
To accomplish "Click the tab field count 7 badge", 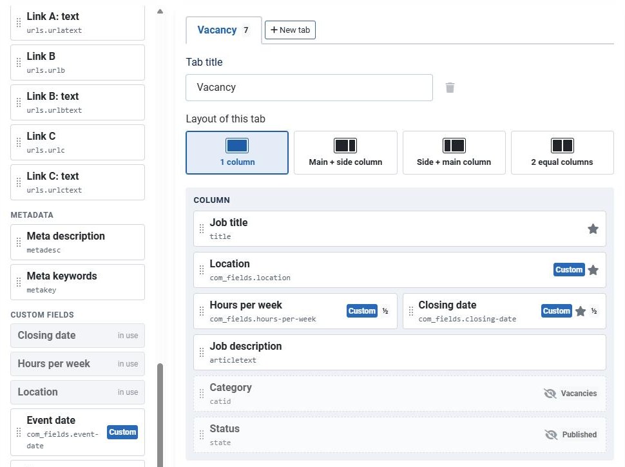I will pyautogui.click(x=246, y=30).
